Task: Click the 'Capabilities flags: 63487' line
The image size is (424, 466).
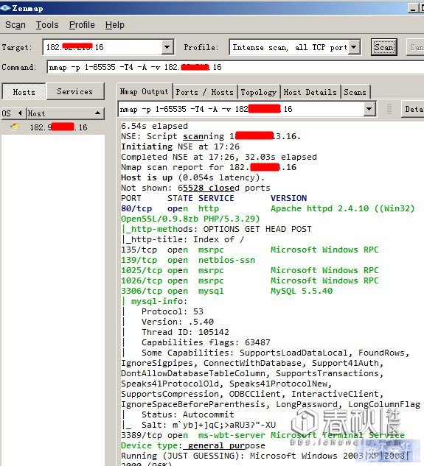Action: pos(206,342)
